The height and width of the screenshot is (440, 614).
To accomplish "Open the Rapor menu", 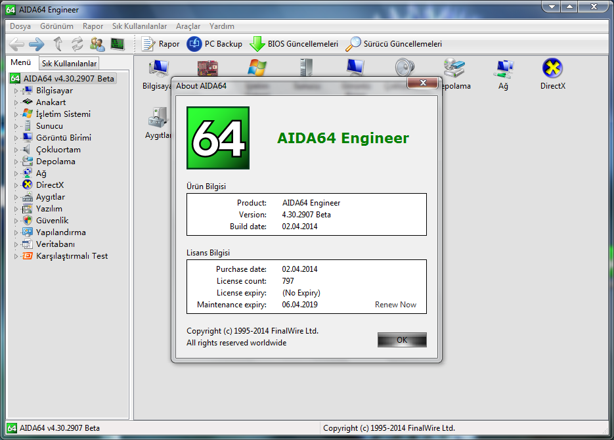I will [93, 26].
